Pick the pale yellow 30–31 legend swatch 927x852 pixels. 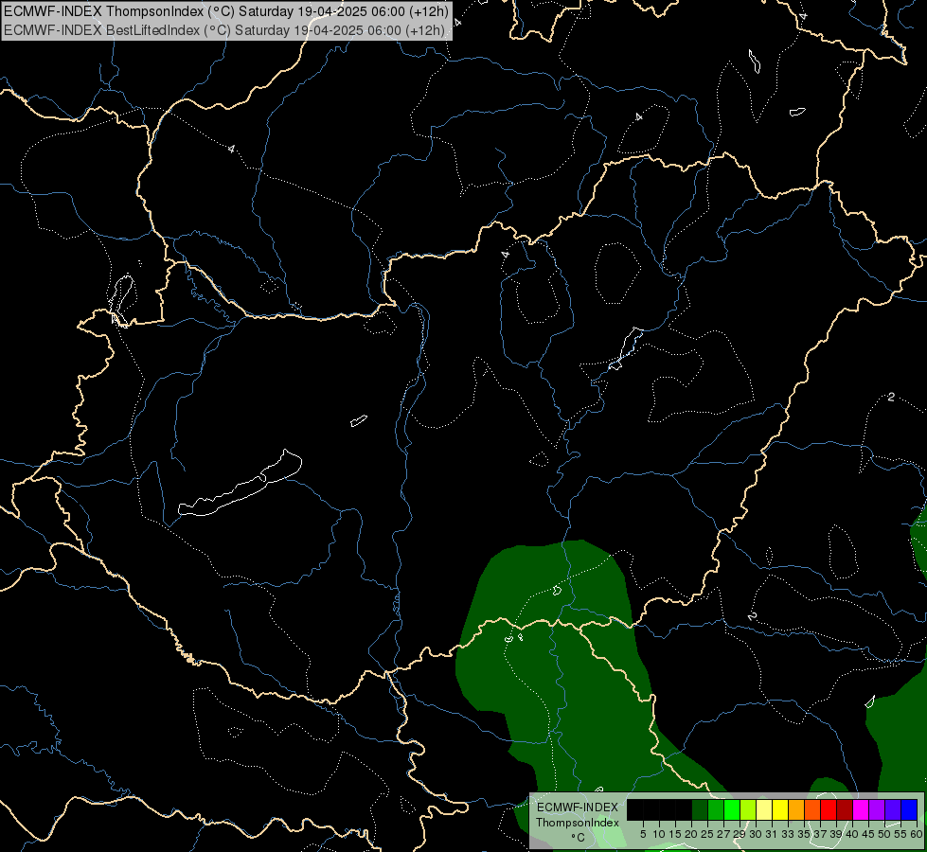pyautogui.click(x=764, y=809)
